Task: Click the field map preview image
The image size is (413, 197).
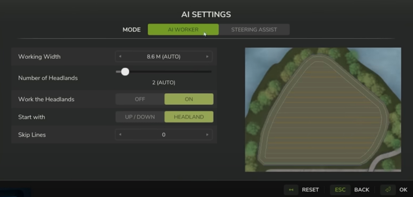Action: (x=323, y=110)
